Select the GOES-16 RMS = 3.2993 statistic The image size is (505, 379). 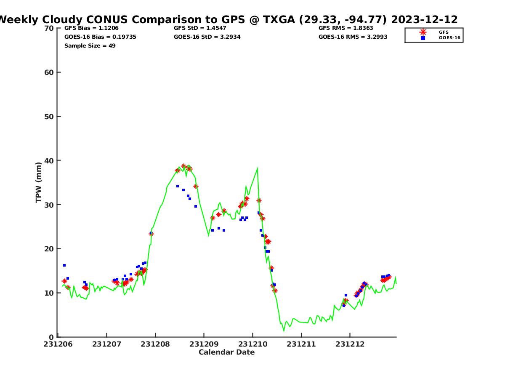[353, 37]
